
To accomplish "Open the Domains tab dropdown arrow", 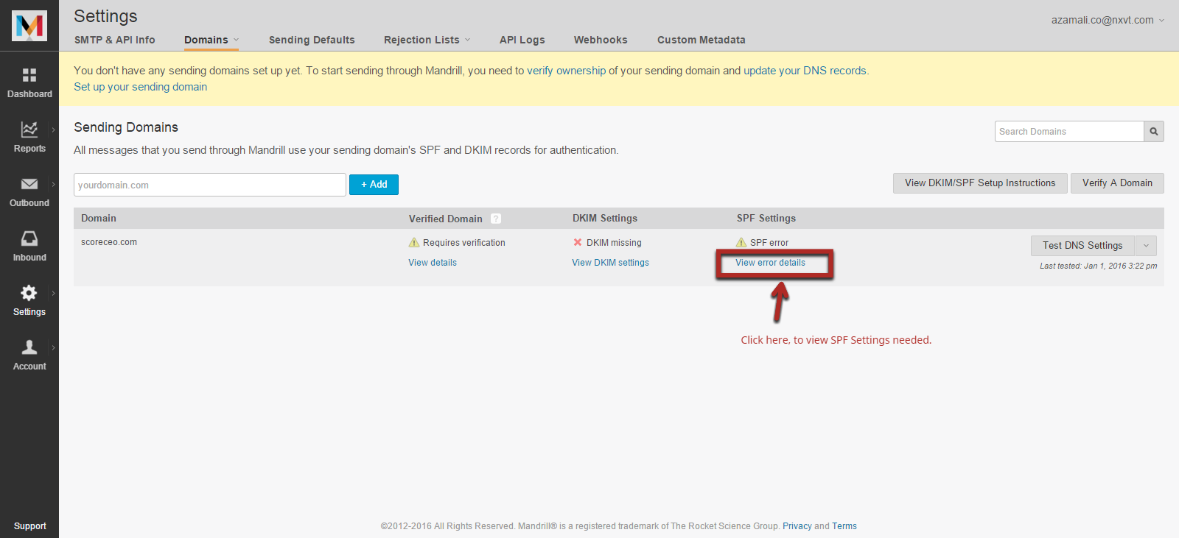I will pyautogui.click(x=236, y=40).
